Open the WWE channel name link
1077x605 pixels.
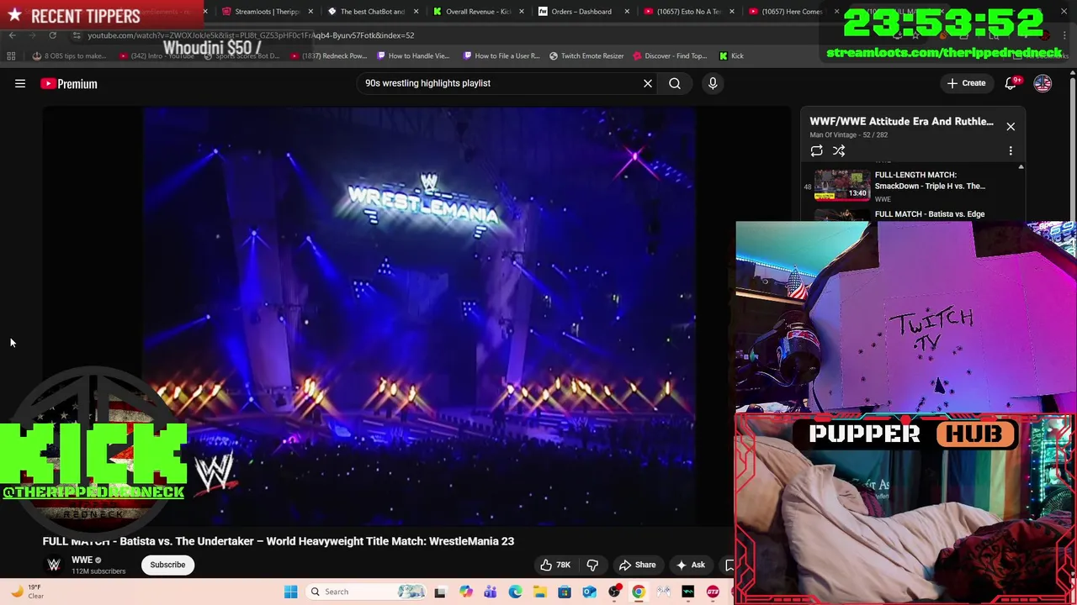82,560
